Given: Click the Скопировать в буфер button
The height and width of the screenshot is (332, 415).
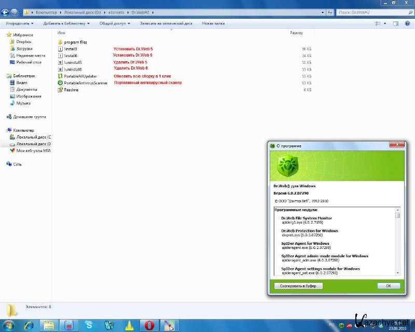Looking at the screenshot, I should coord(298,286).
